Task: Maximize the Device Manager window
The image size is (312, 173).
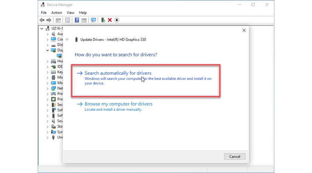Action: click(253, 4)
